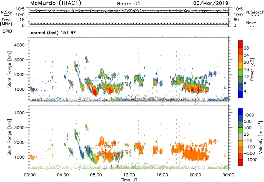
Task: Click the 2000 tick on power panel axis
Action: point(19,74)
